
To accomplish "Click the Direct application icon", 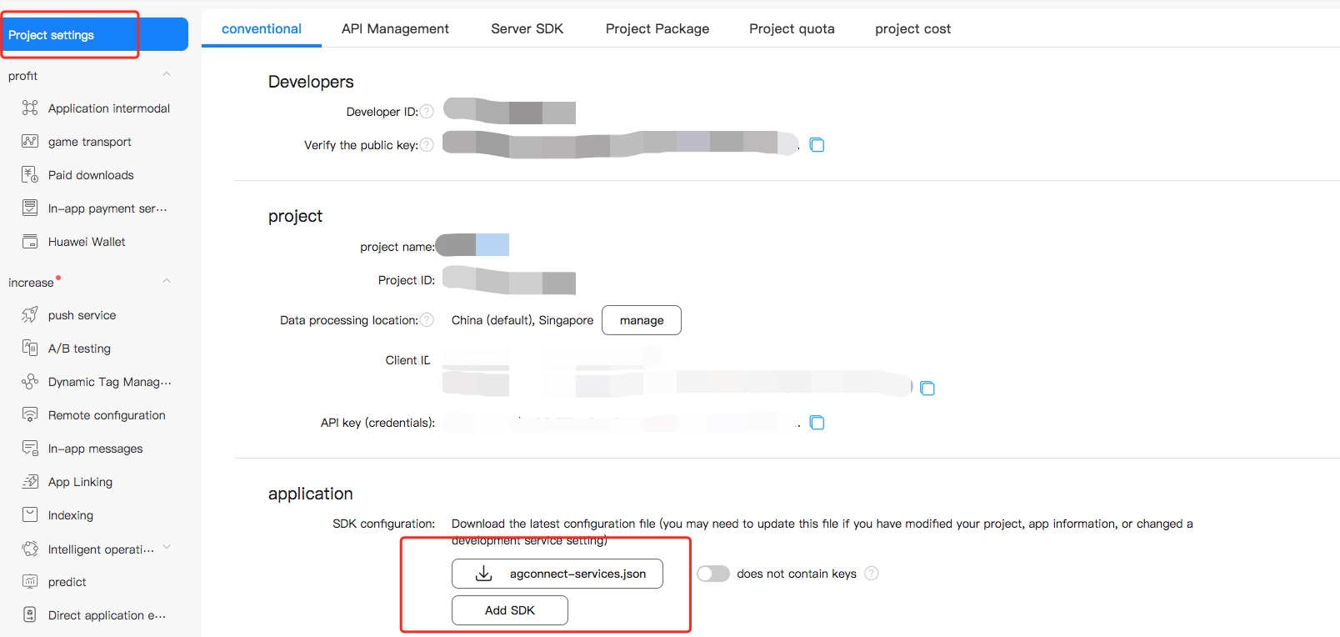I will pyautogui.click(x=30, y=614).
